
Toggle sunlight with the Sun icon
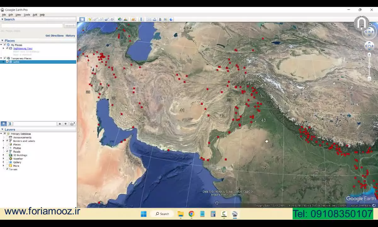coord(125,19)
